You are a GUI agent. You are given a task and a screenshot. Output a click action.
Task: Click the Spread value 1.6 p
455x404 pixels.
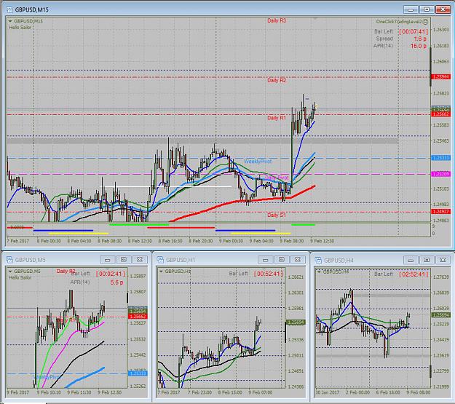[x=420, y=39]
